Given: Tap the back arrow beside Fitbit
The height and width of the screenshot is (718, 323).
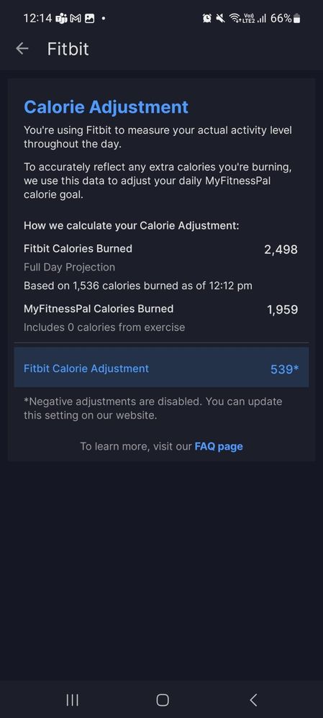Looking at the screenshot, I should pos(22,48).
